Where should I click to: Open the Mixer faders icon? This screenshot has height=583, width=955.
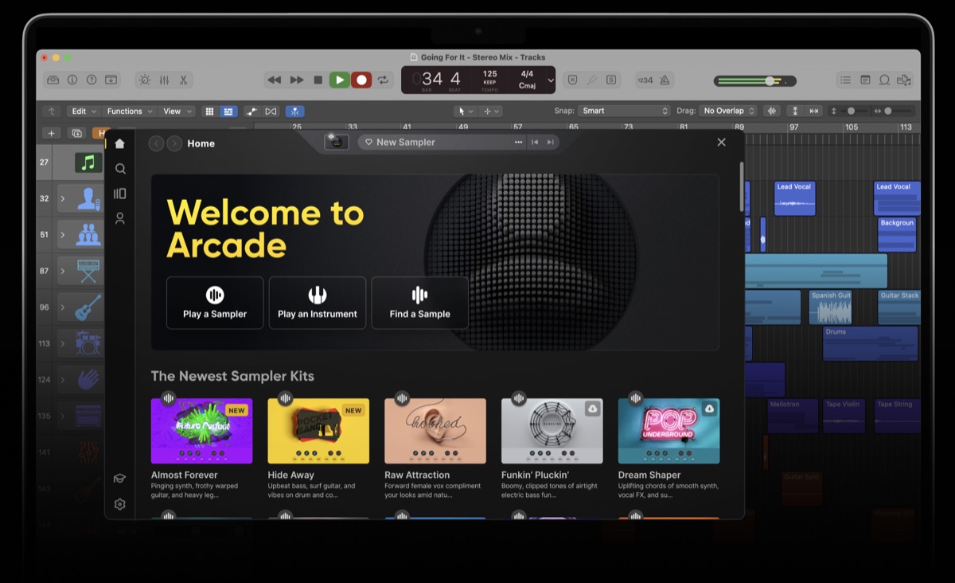click(x=164, y=80)
